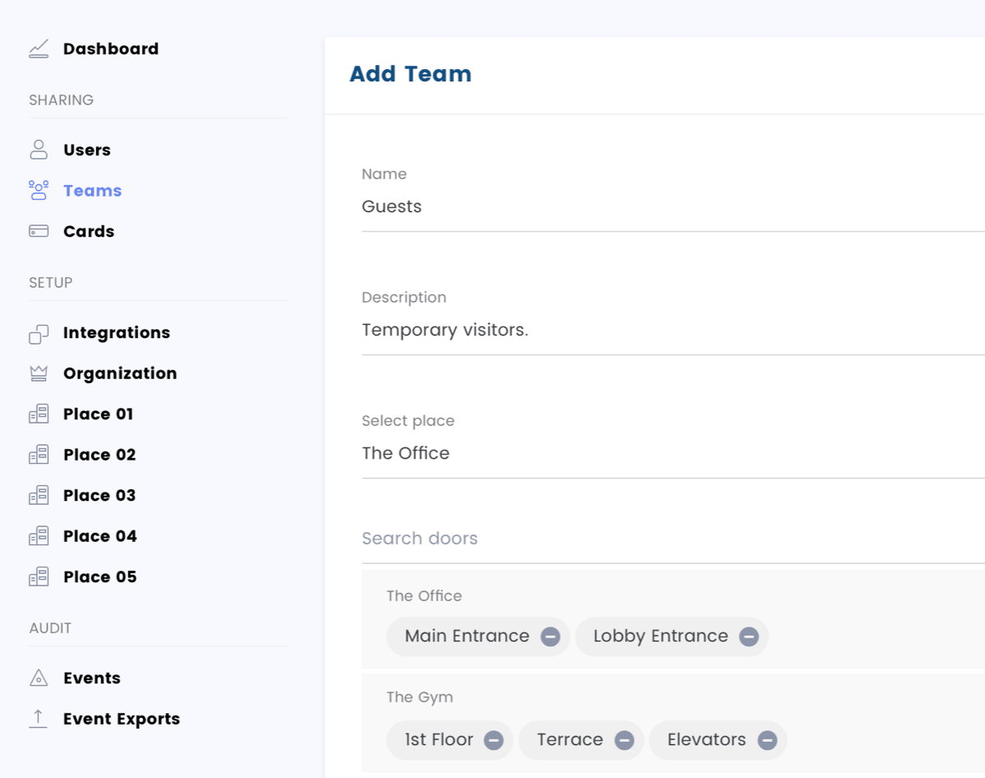Click the Search doors field
Screen dimensions: 985x778
pos(673,539)
